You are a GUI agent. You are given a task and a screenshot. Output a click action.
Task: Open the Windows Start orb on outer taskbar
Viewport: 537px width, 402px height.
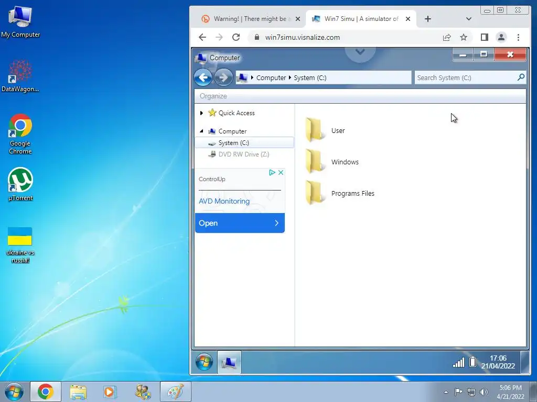[14, 392]
